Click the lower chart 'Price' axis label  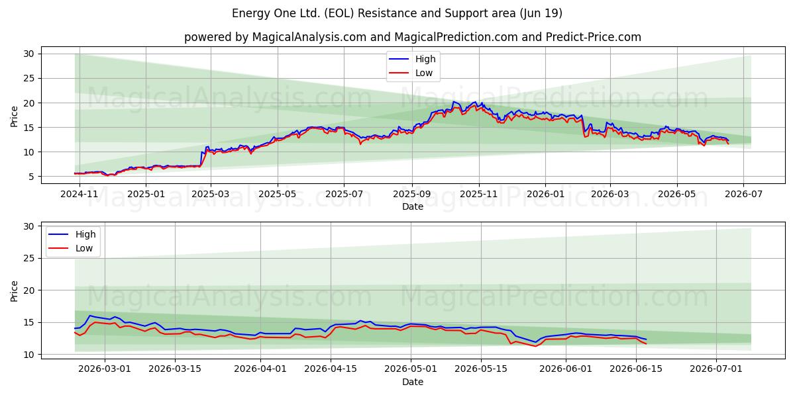(x=15, y=290)
